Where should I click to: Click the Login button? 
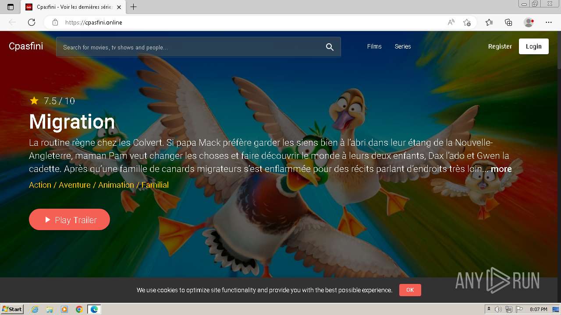534,46
